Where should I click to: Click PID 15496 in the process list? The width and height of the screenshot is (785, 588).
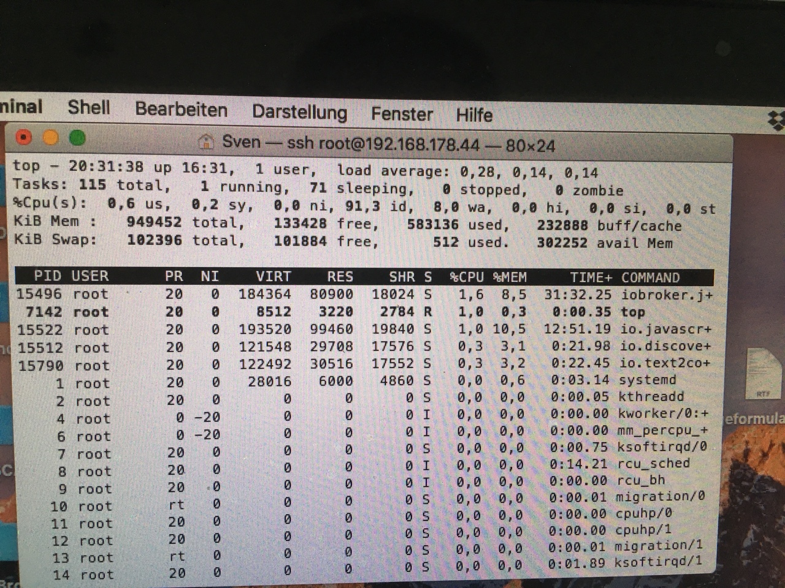pos(39,293)
